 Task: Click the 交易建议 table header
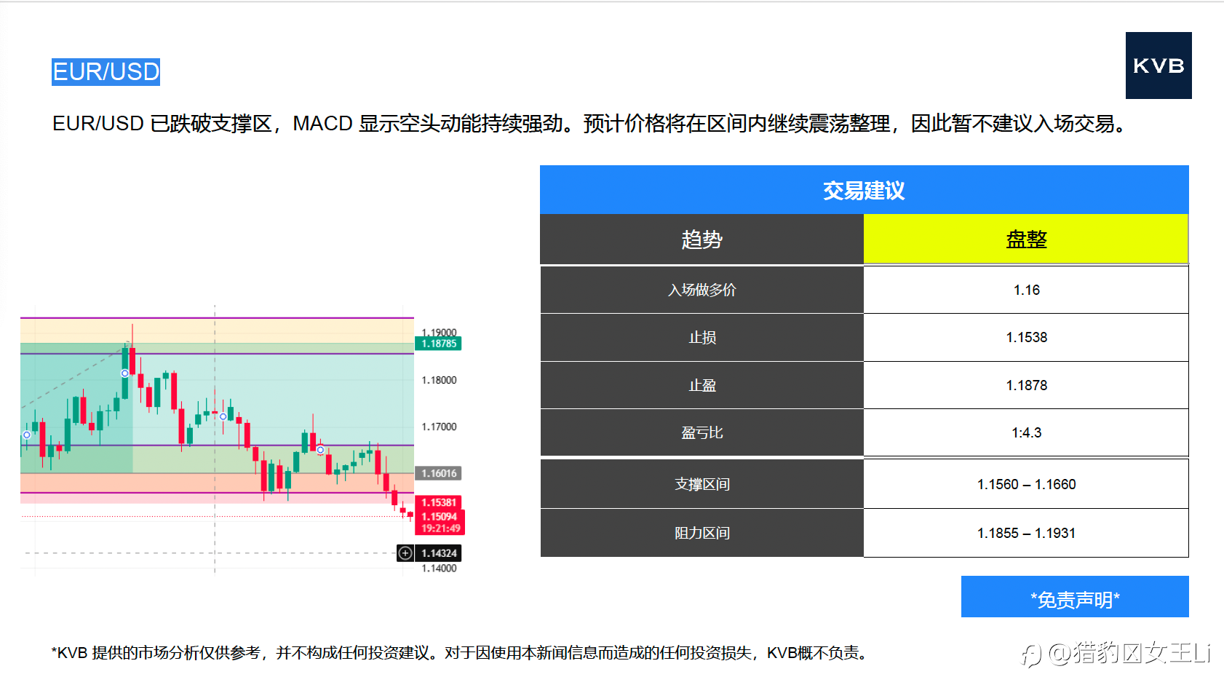click(x=864, y=190)
